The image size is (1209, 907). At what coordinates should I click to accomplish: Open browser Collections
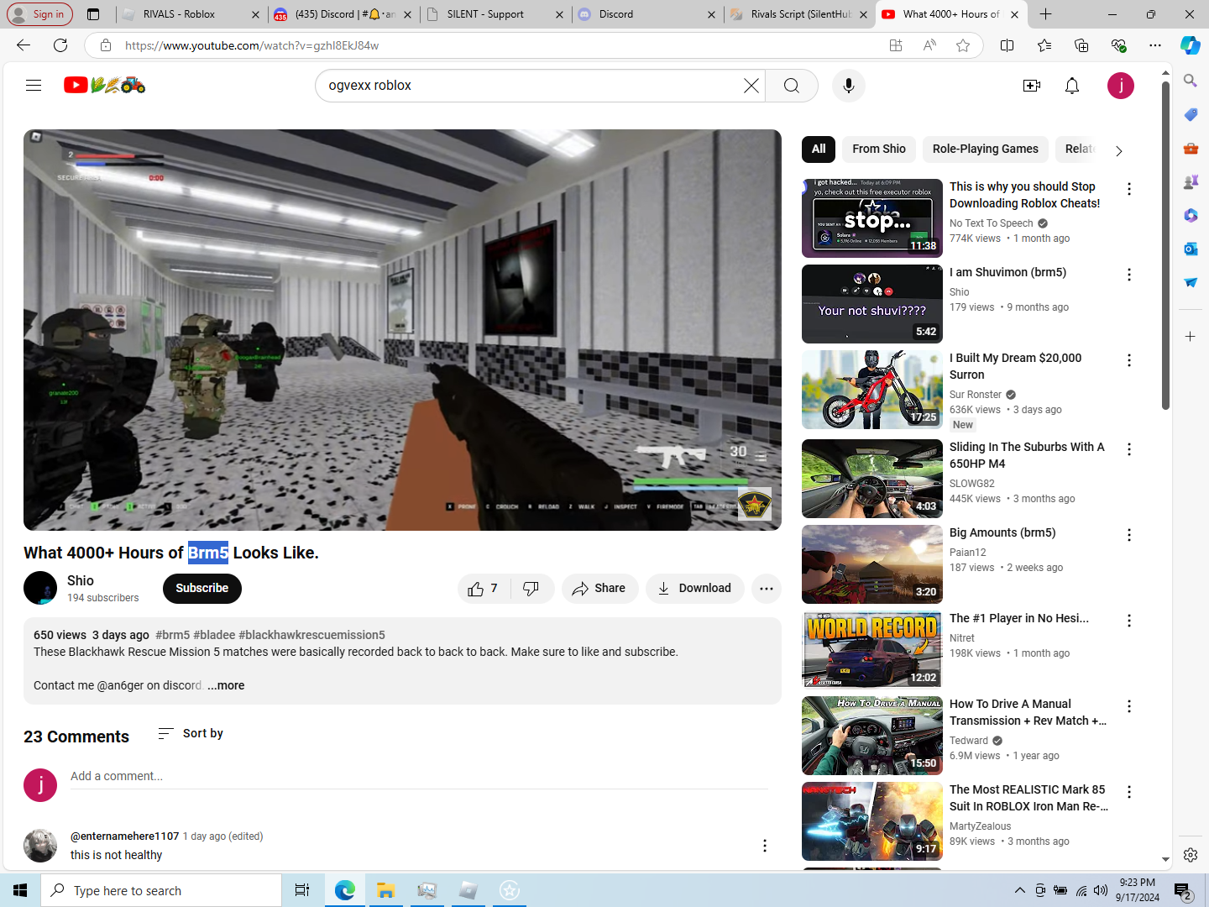tap(1081, 45)
